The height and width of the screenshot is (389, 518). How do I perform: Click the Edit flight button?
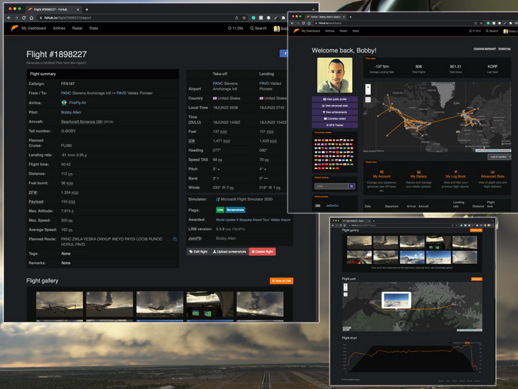coord(198,252)
